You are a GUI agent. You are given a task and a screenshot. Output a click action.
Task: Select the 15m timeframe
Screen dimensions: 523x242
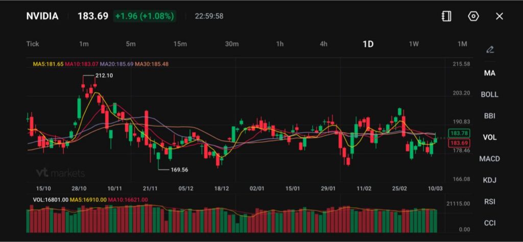[180, 44]
